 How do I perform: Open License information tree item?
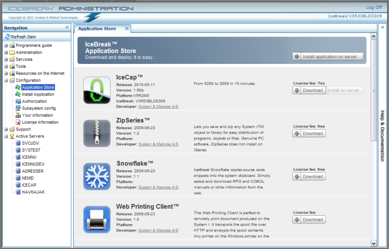pos(40,122)
